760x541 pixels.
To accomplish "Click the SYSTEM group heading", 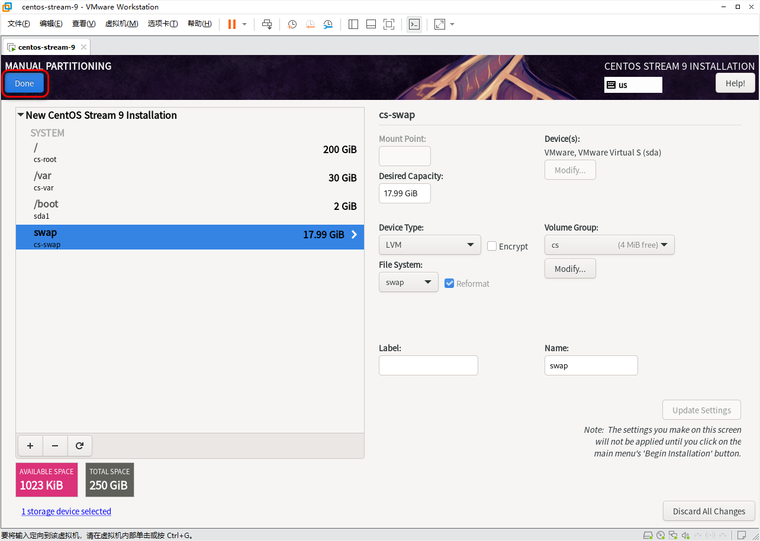I will pyautogui.click(x=47, y=133).
